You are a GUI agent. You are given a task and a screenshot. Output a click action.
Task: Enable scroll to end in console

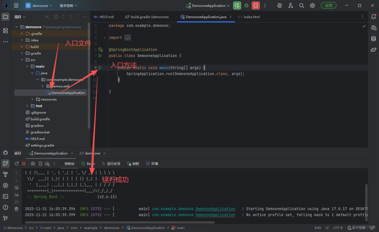point(16,195)
